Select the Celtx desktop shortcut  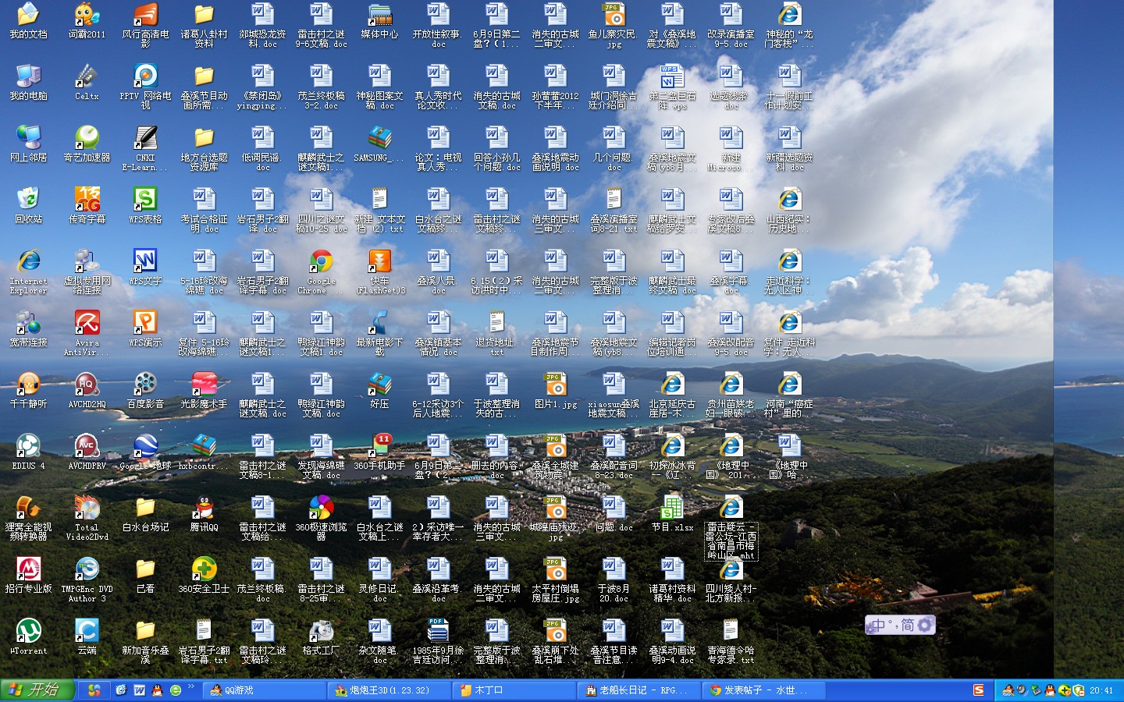click(x=87, y=82)
